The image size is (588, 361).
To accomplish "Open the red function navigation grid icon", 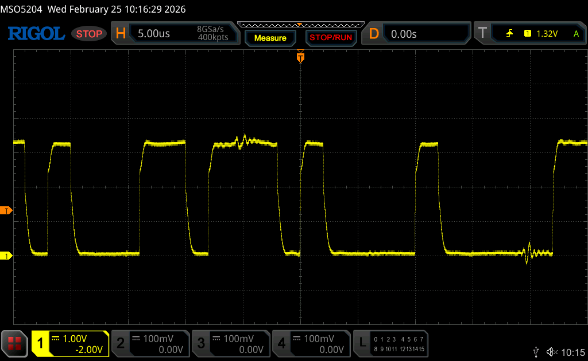I will 15,343.
